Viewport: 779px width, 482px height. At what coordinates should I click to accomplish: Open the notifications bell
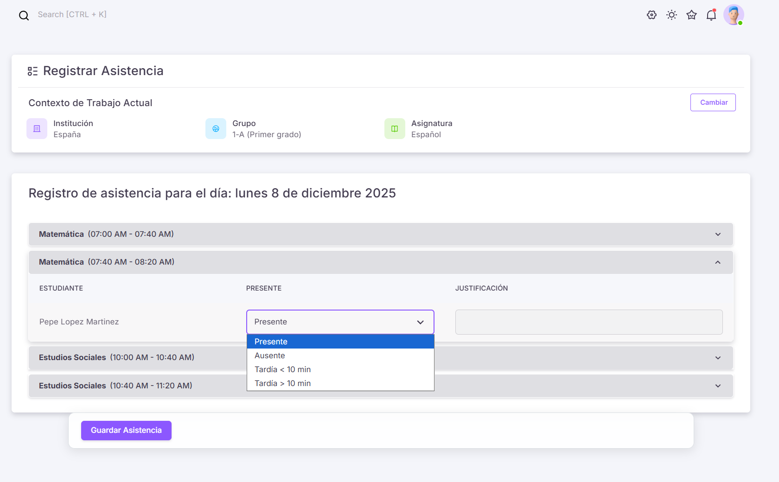pos(711,15)
